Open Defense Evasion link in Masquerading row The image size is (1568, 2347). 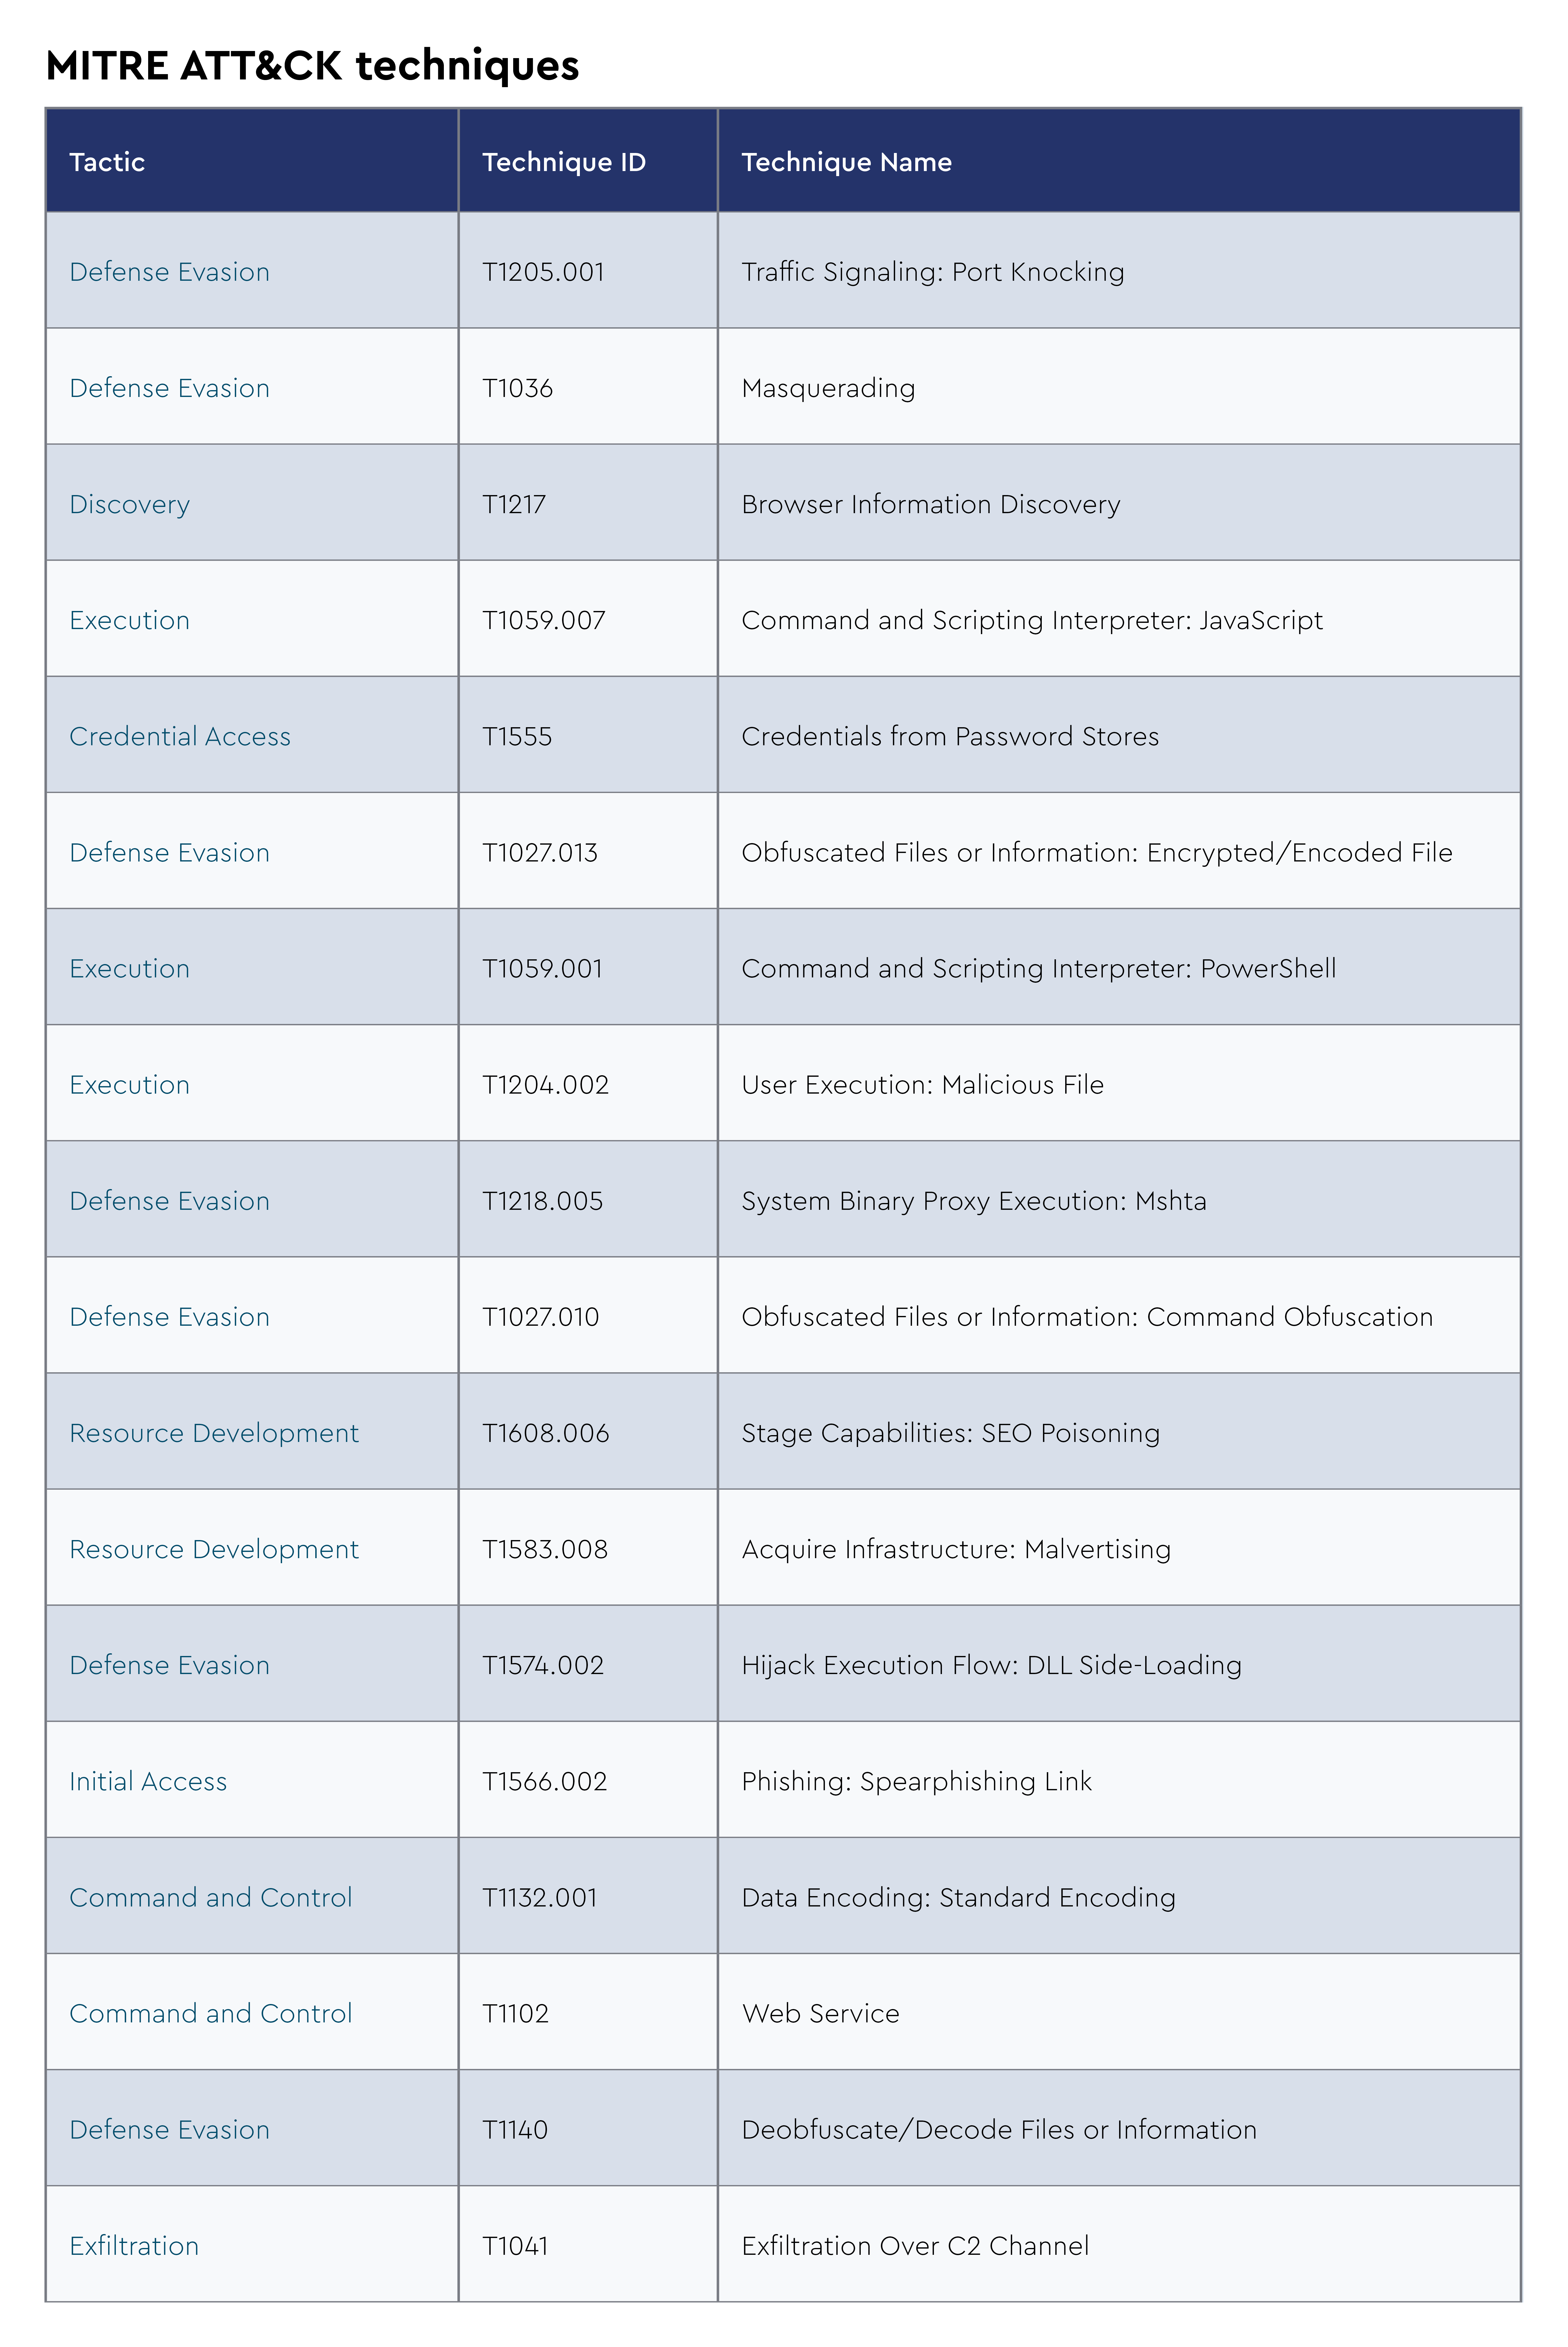coord(169,388)
